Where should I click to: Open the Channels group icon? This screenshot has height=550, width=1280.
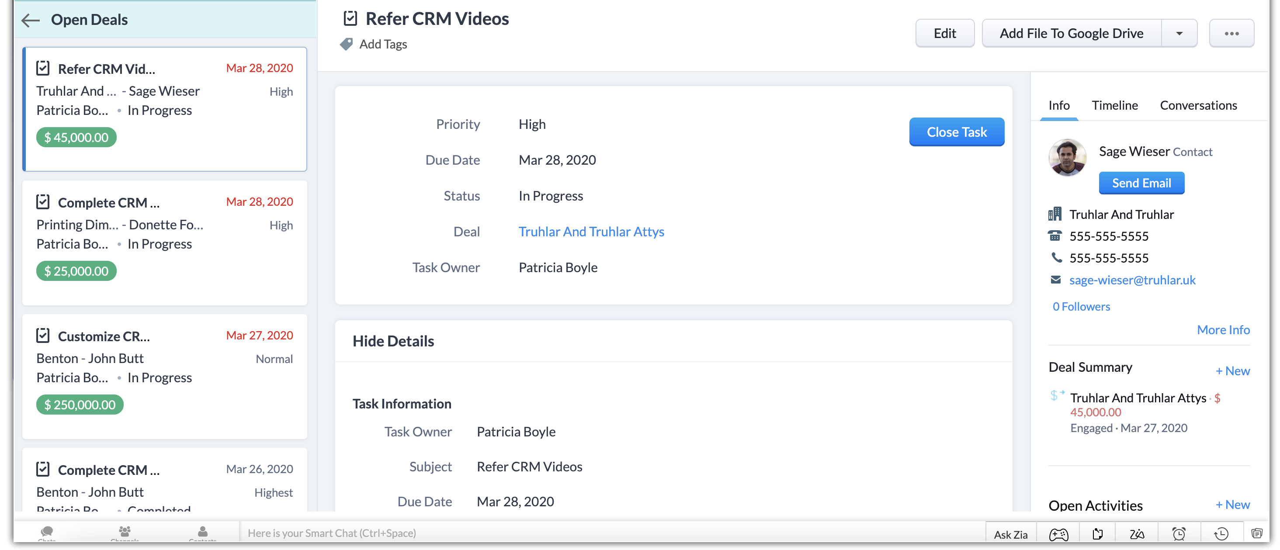click(x=125, y=532)
